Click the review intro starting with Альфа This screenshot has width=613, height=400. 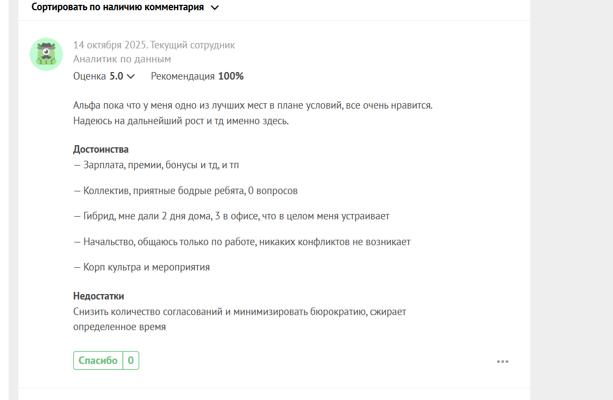[x=253, y=105]
